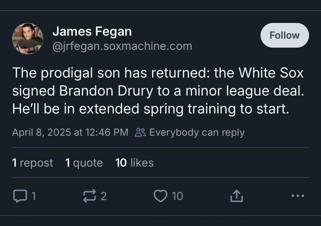This screenshot has width=321, height=226.
Task: Click the reply count number 1
Action: [33, 196]
